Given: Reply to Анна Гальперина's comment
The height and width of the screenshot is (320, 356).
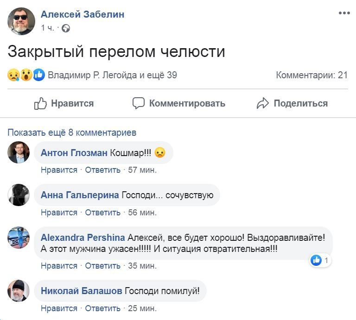Looking at the screenshot, I should pyautogui.click(x=103, y=213).
